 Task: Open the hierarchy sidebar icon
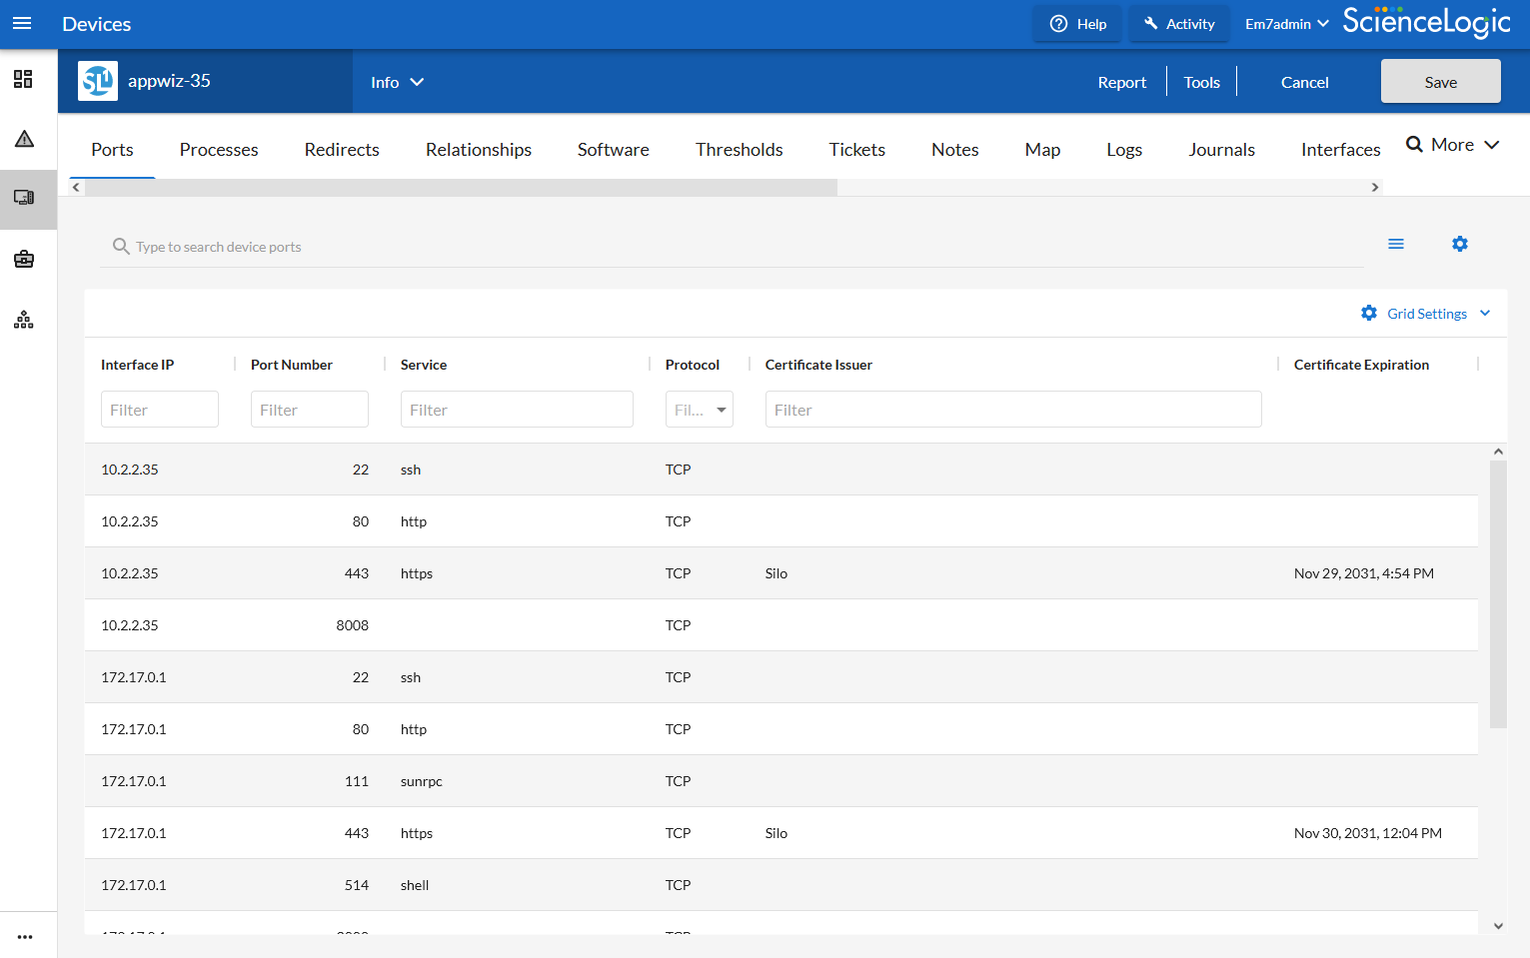24,320
